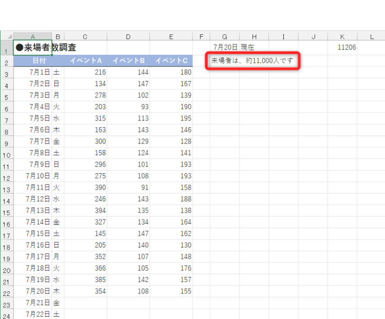Click date cell '7月1日'
This screenshot has height=319, width=385.
(33, 72)
